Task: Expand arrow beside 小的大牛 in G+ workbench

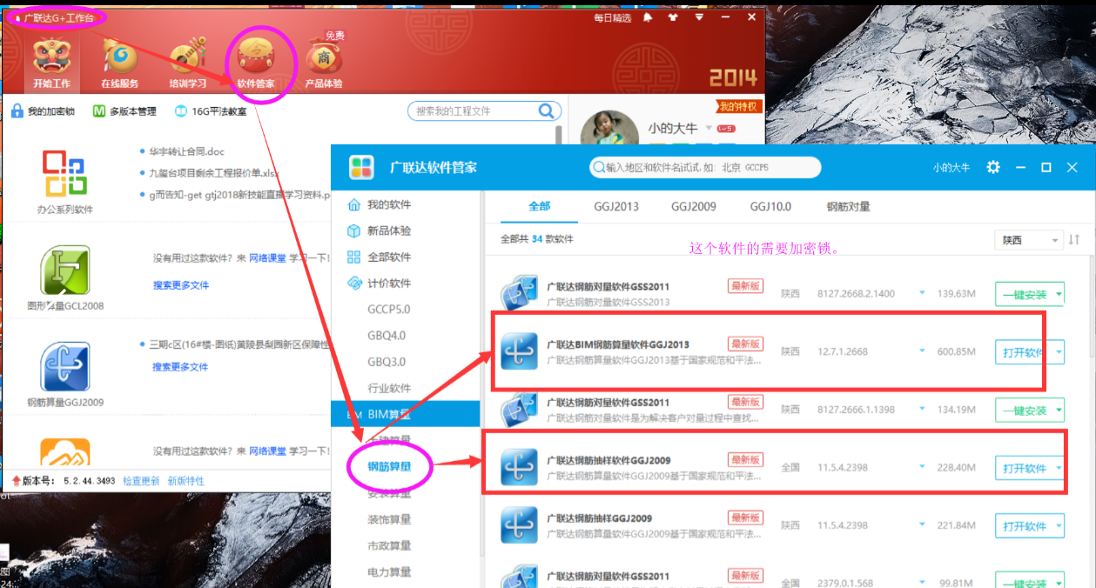Action: tap(708, 129)
